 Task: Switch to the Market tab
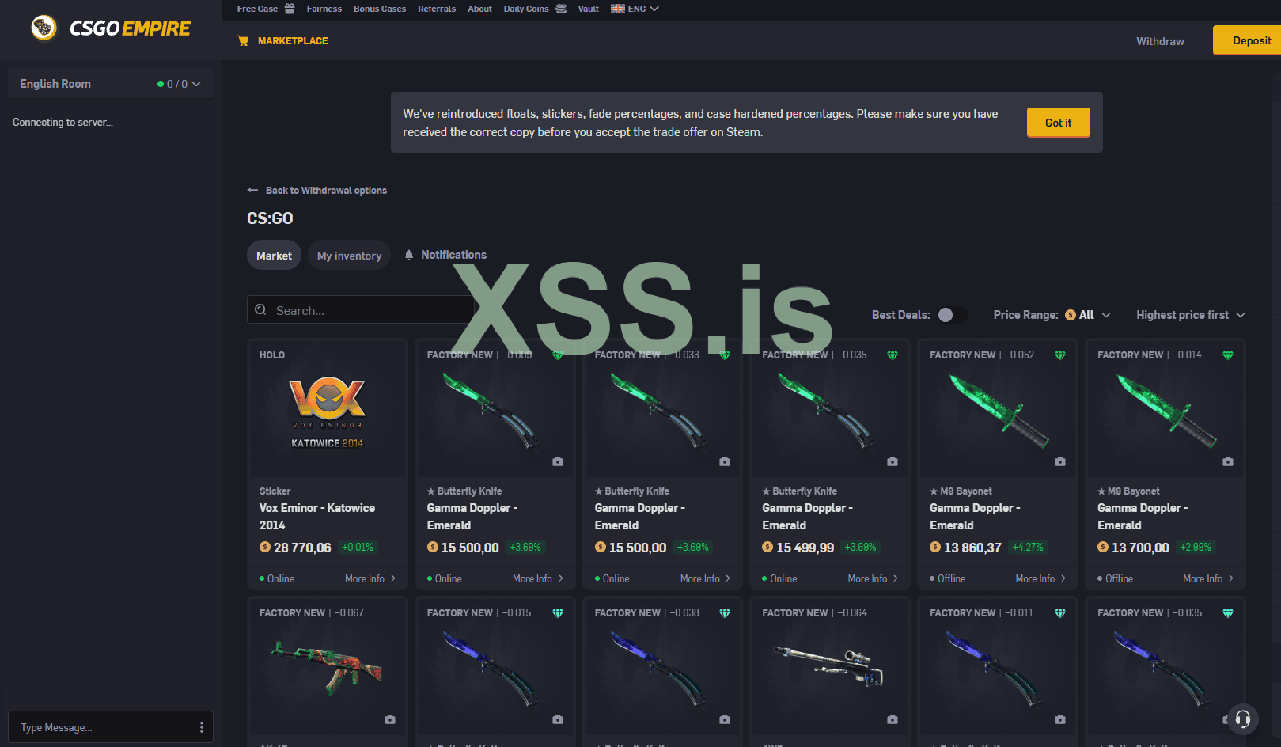pyautogui.click(x=274, y=256)
